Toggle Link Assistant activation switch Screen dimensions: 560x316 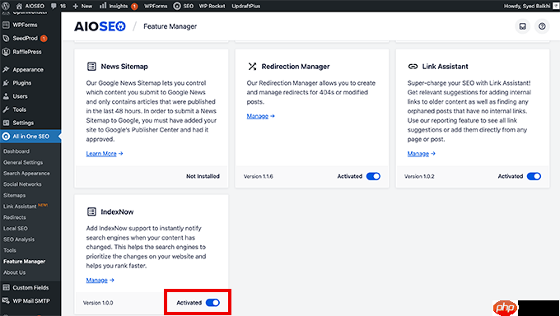534,176
